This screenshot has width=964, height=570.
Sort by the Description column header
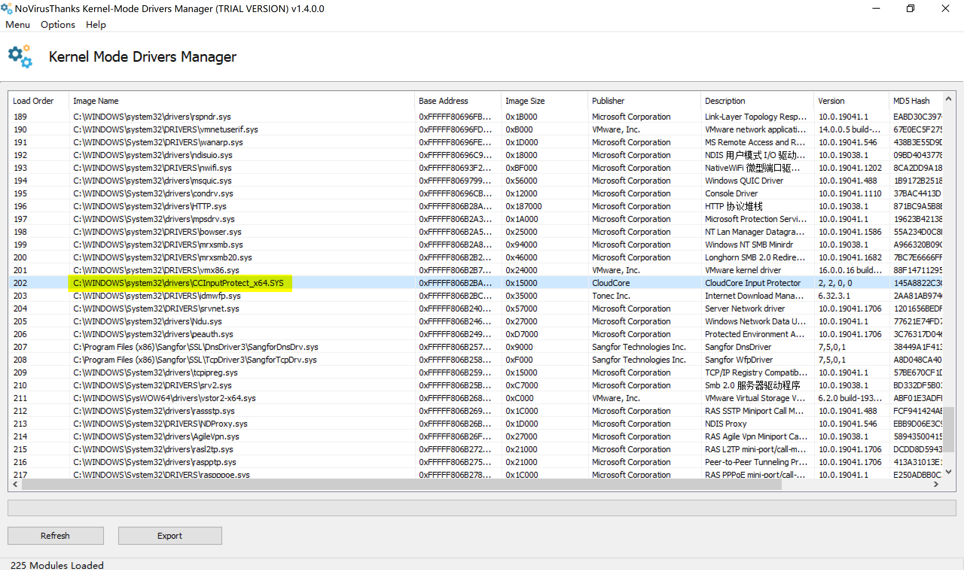[x=757, y=100]
